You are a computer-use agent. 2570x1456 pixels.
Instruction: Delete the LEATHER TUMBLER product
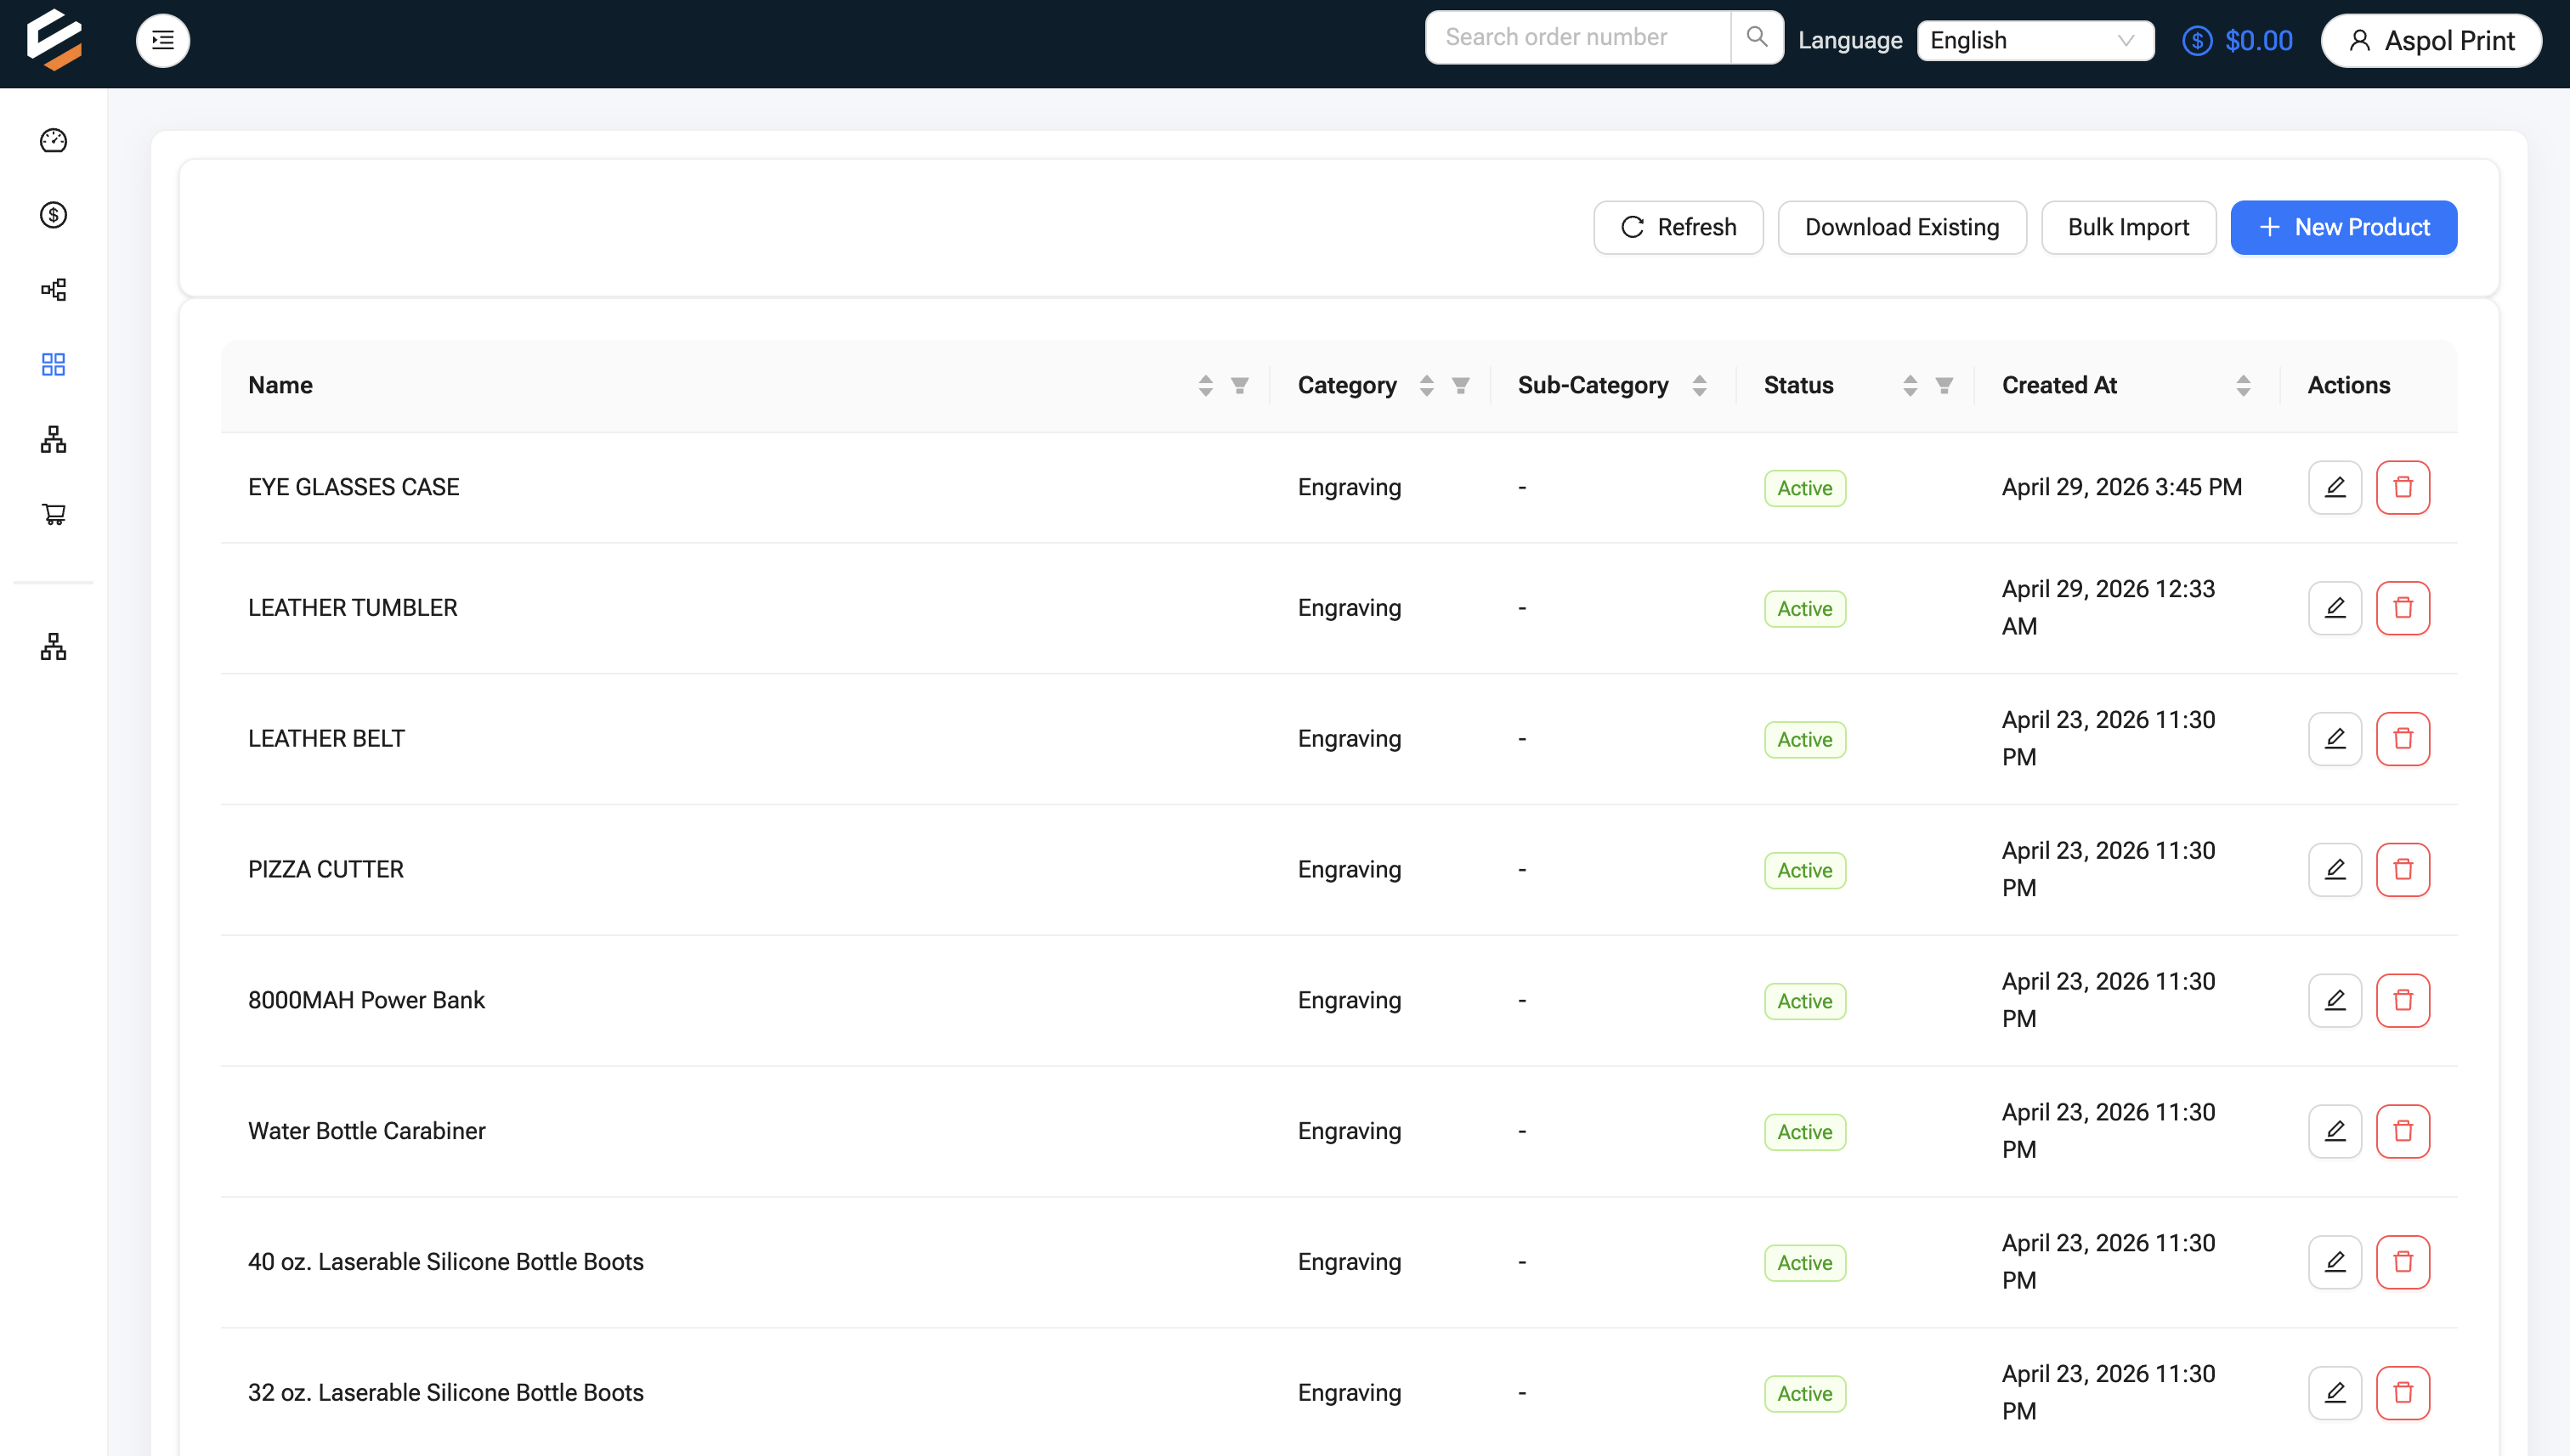(x=2403, y=608)
